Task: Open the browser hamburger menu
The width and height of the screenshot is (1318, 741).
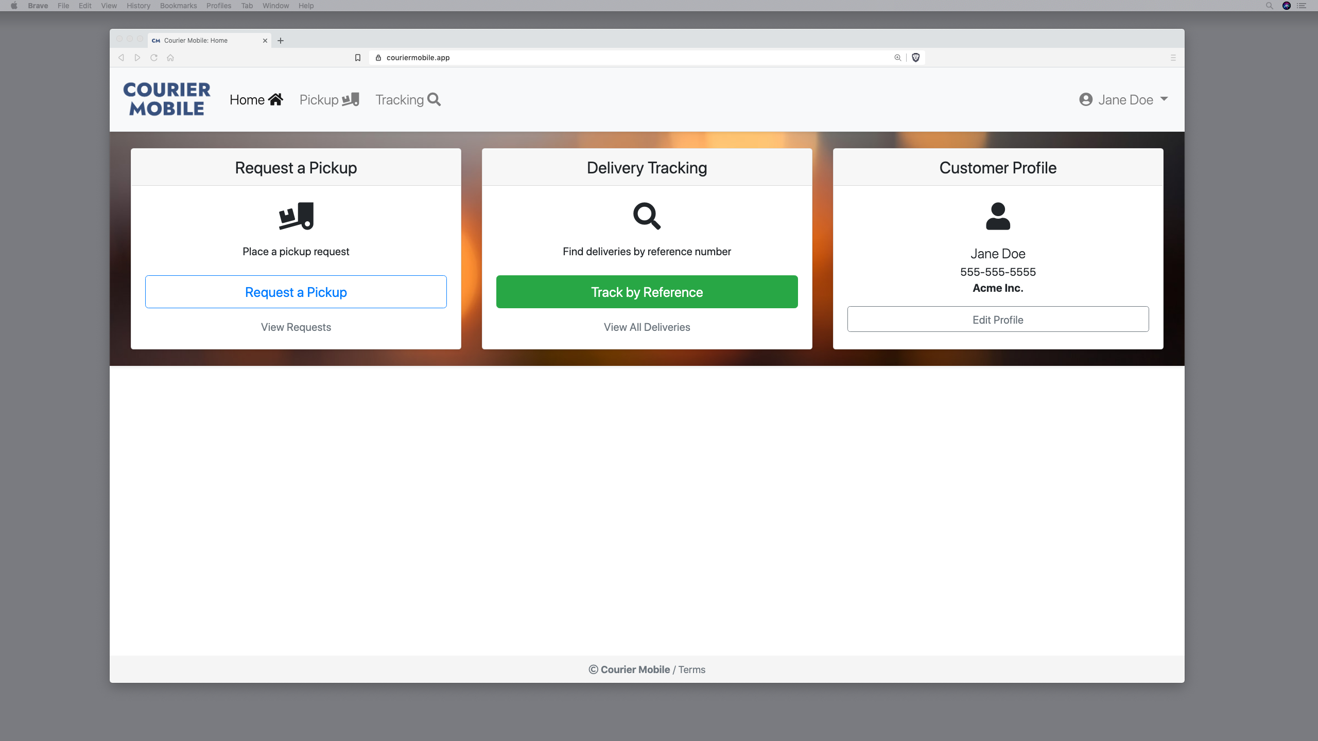Action: pyautogui.click(x=1173, y=58)
